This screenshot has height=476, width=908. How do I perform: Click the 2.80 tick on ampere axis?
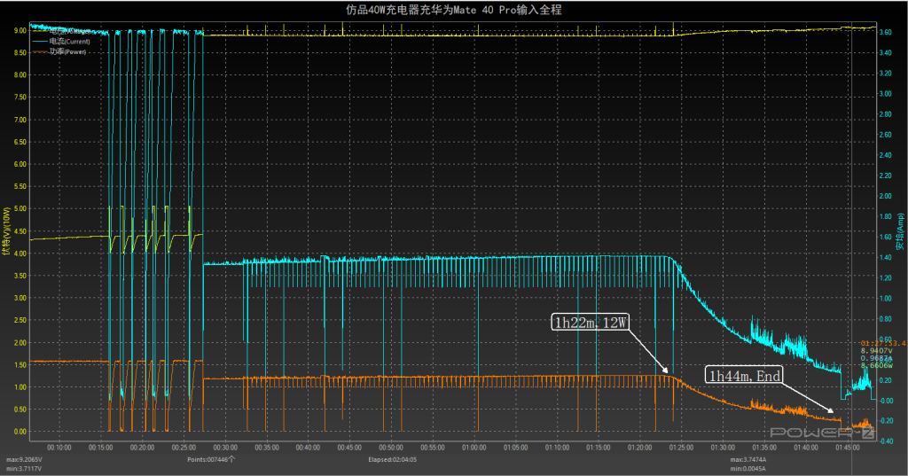886,114
